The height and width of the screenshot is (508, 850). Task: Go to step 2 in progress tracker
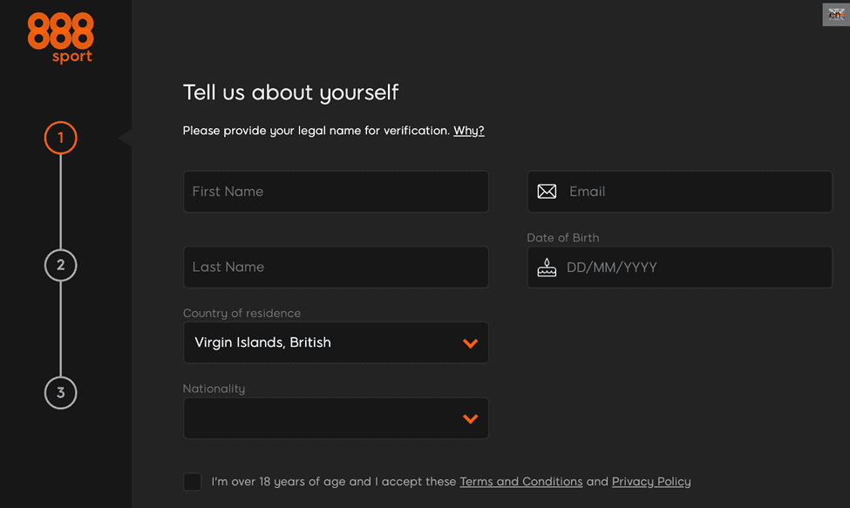click(x=61, y=265)
